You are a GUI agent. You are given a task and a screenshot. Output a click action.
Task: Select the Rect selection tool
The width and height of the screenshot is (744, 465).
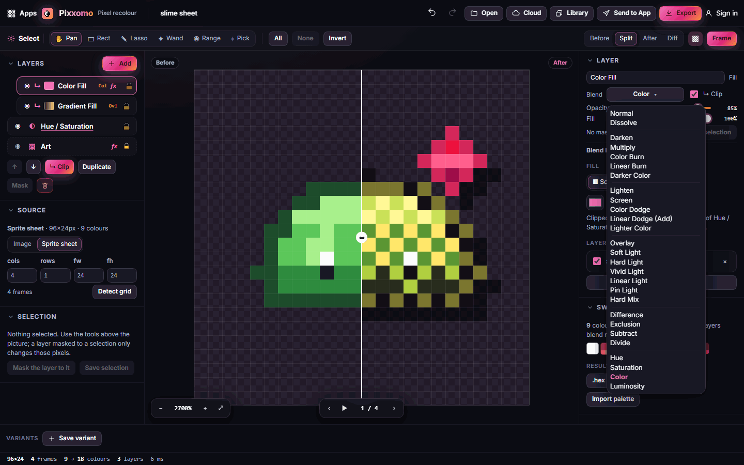click(x=99, y=38)
